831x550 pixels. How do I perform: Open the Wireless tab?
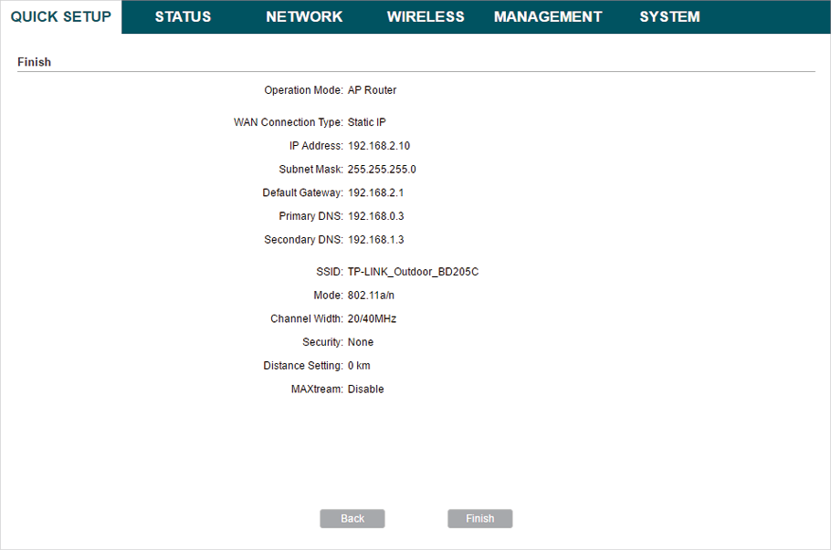[426, 16]
